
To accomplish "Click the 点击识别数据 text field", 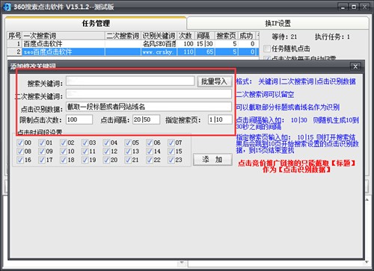I will click(149, 107).
